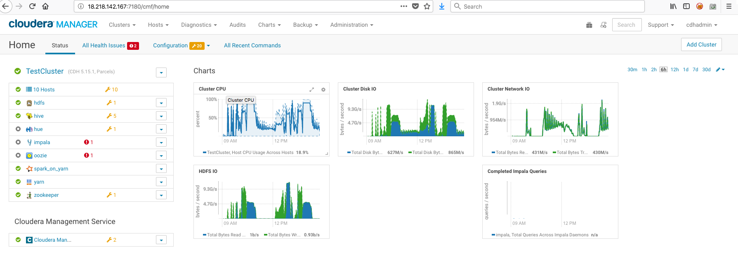This screenshot has height=259, width=738.
Task: Switch to All Recent Commands tab
Action: [252, 46]
